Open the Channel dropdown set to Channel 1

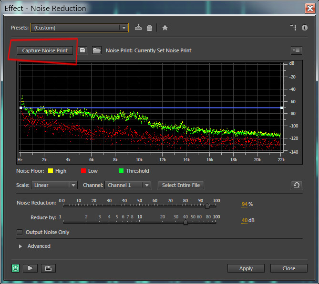(128, 185)
